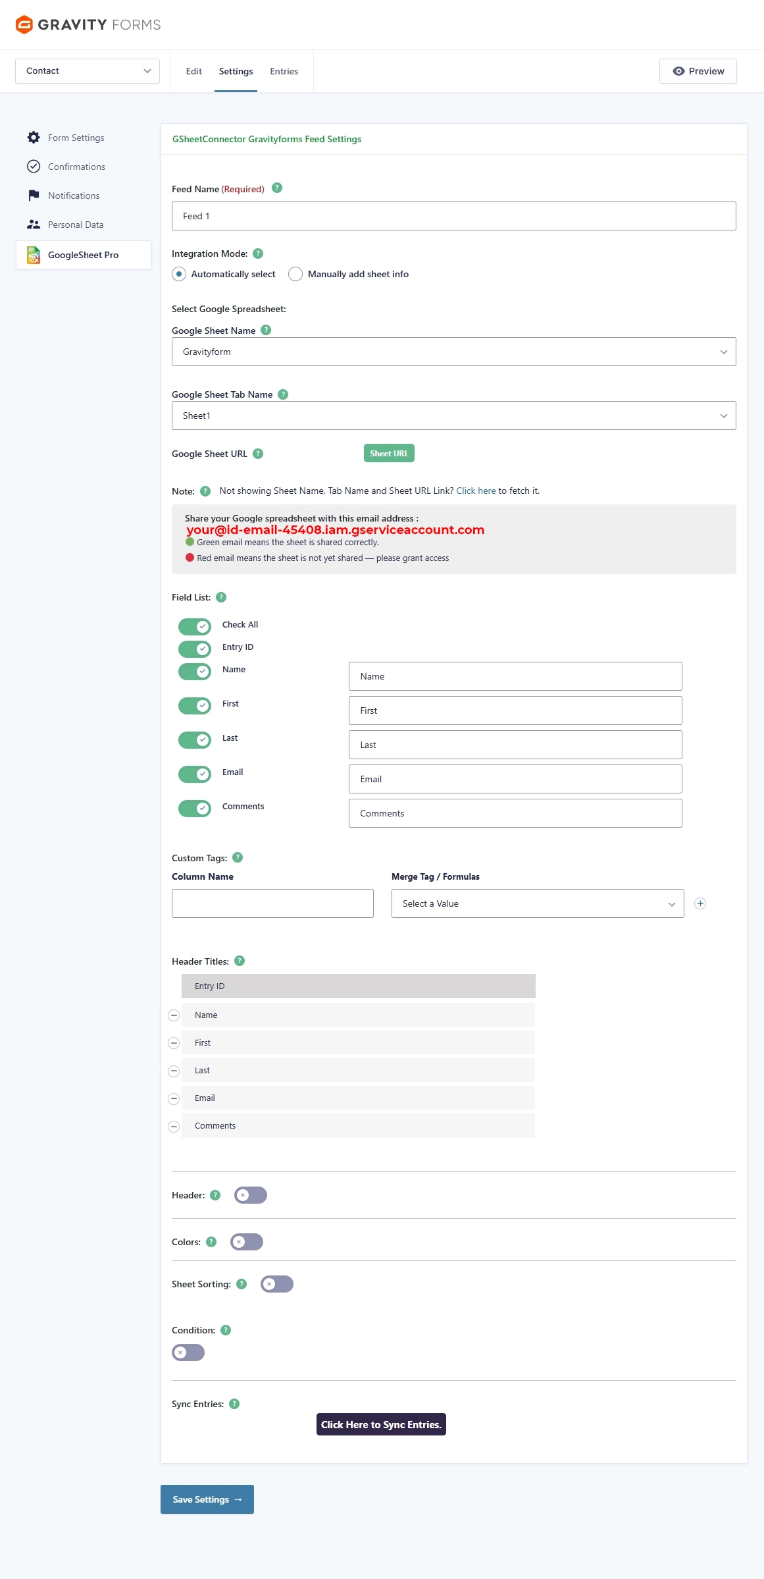The width and height of the screenshot is (764, 1579).
Task: Click the Feed Name input field
Action: (454, 216)
